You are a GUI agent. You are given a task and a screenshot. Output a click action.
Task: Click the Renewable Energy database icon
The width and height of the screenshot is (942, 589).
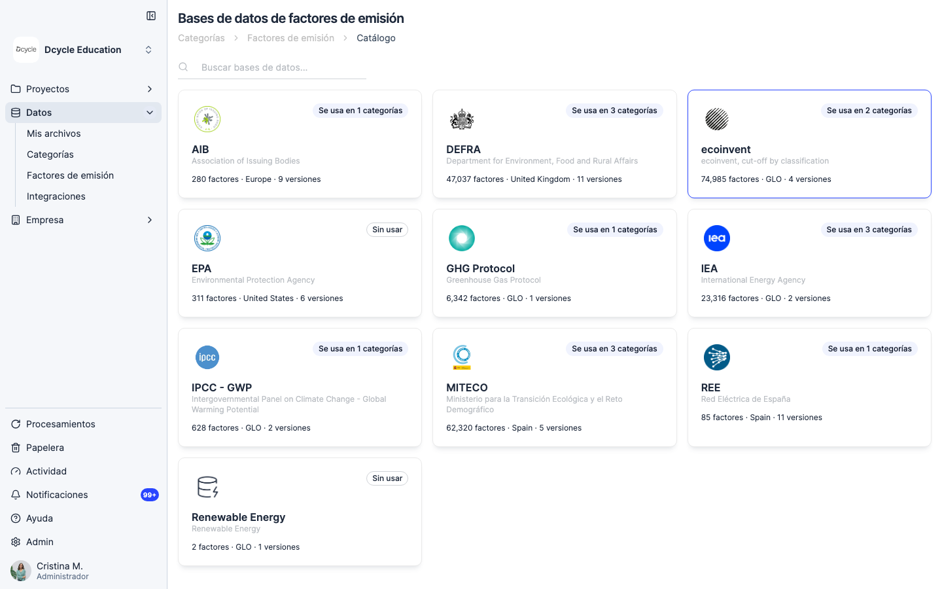(x=207, y=487)
